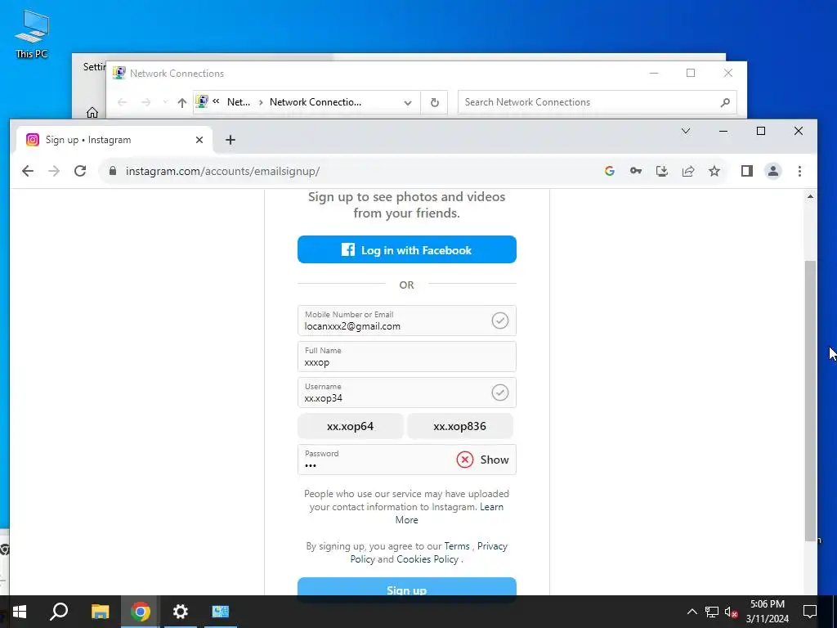Image resolution: width=837 pixels, height=628 pixels.
Task: Open the password manager key icon
Action: 636,171
